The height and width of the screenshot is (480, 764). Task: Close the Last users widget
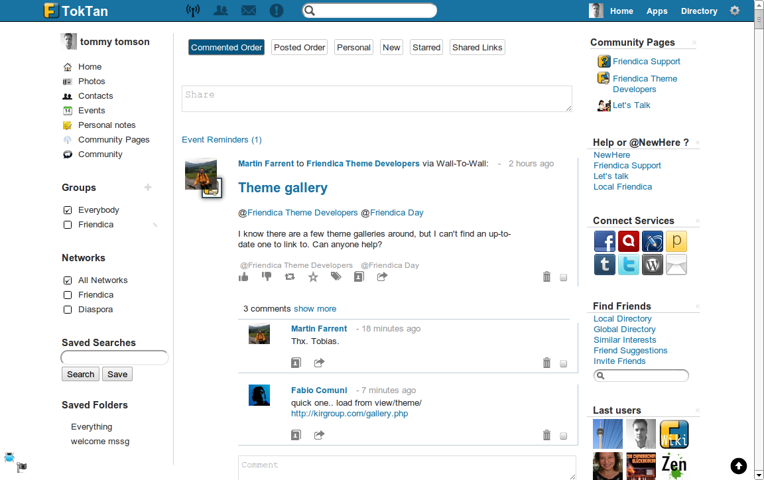pos(697,411)
